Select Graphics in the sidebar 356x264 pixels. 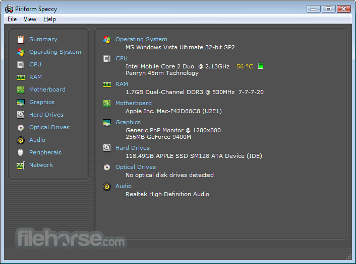tap(42, 103)
